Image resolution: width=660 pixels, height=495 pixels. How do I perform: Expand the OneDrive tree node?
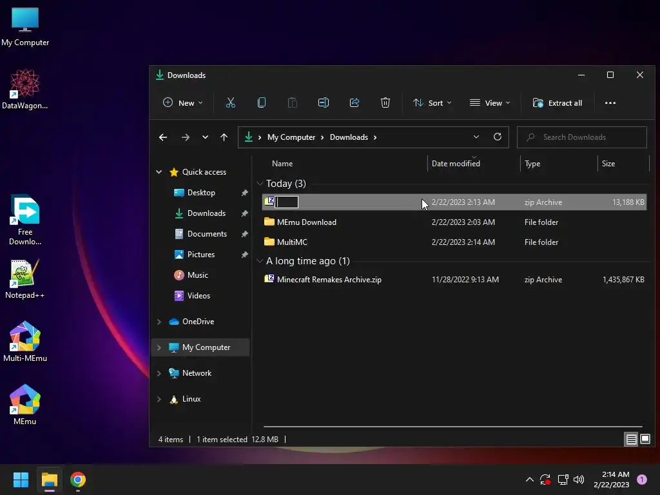[159, 322]
